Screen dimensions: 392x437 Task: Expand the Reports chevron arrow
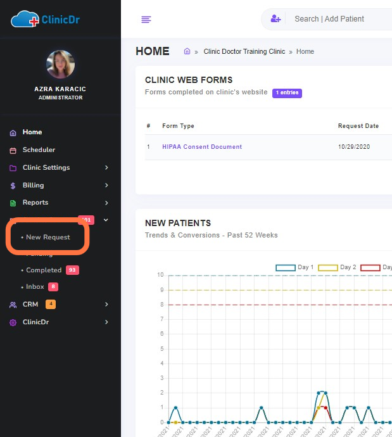tap(106, 203)
